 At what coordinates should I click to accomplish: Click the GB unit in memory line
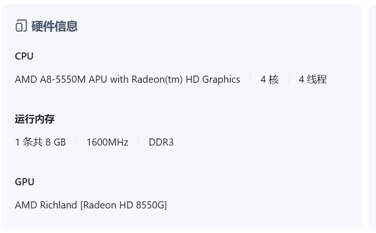point(60,142)
